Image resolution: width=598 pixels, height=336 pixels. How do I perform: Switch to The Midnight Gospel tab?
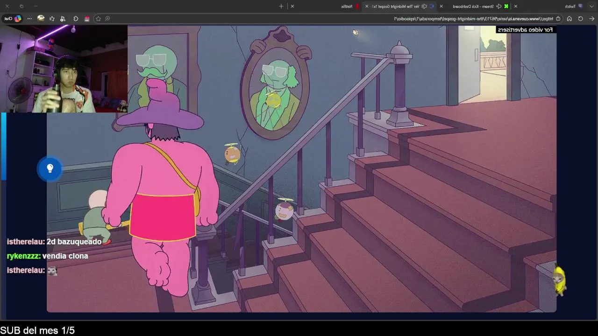tap(400, 6)
